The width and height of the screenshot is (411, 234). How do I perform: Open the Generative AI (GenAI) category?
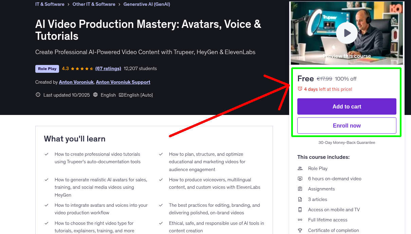[147, 4]
